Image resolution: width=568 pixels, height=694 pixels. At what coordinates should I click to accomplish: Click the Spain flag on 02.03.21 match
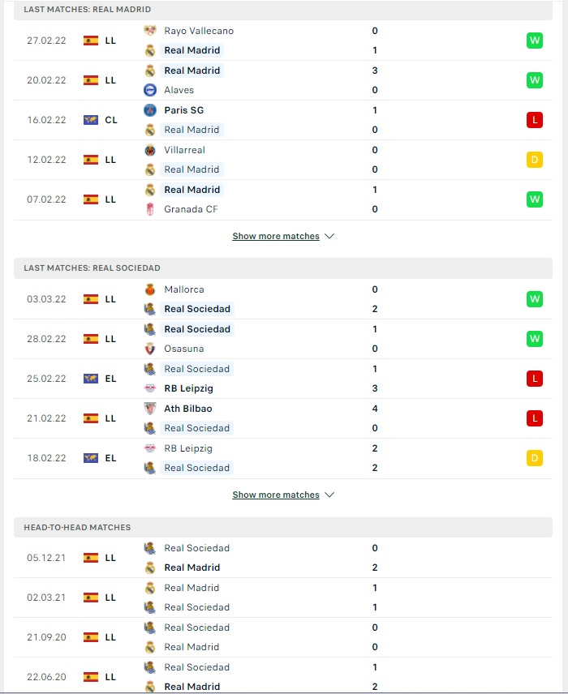pyautogui.click(x=91, y=598)
